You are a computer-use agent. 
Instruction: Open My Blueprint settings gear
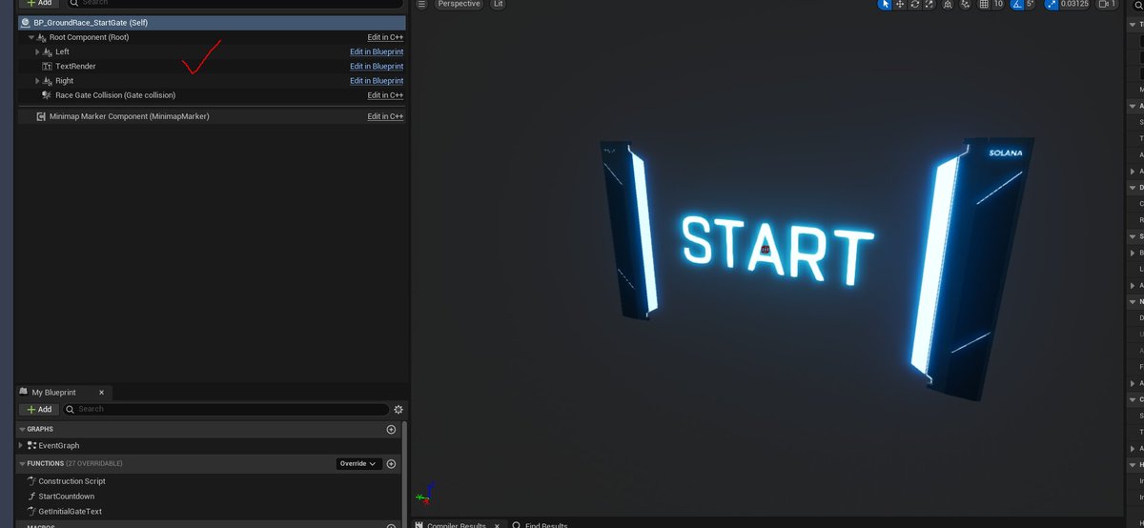click(x=398, y=409)
